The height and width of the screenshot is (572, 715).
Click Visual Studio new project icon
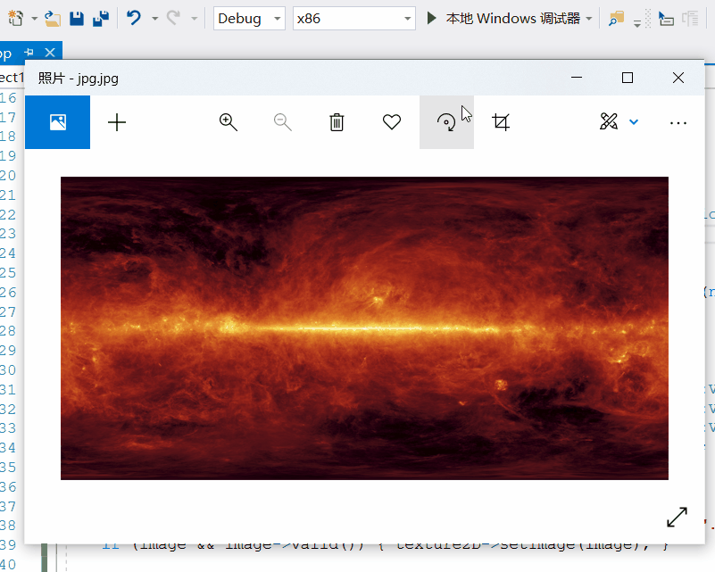click(x=15, y=18)
